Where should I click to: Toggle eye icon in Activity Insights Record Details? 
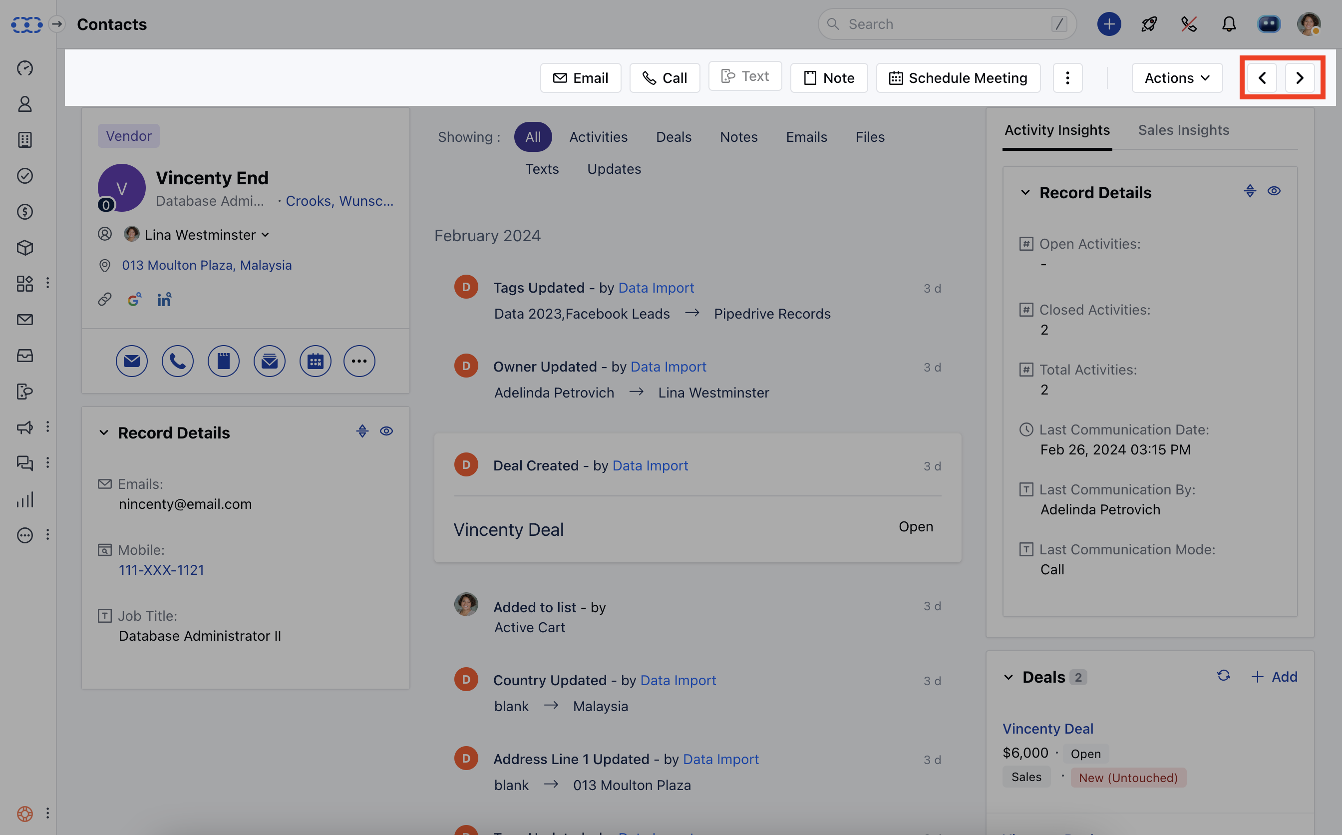[x=1274, y=191]
